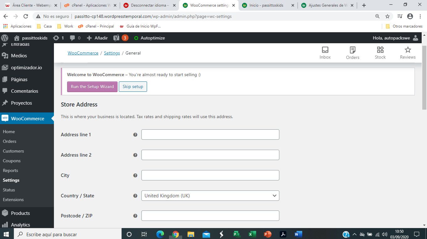Follow the Settings breadcrumb link
Image resolution: width=427 pixels, height=239 pixels.
click(x=112, y=53)
